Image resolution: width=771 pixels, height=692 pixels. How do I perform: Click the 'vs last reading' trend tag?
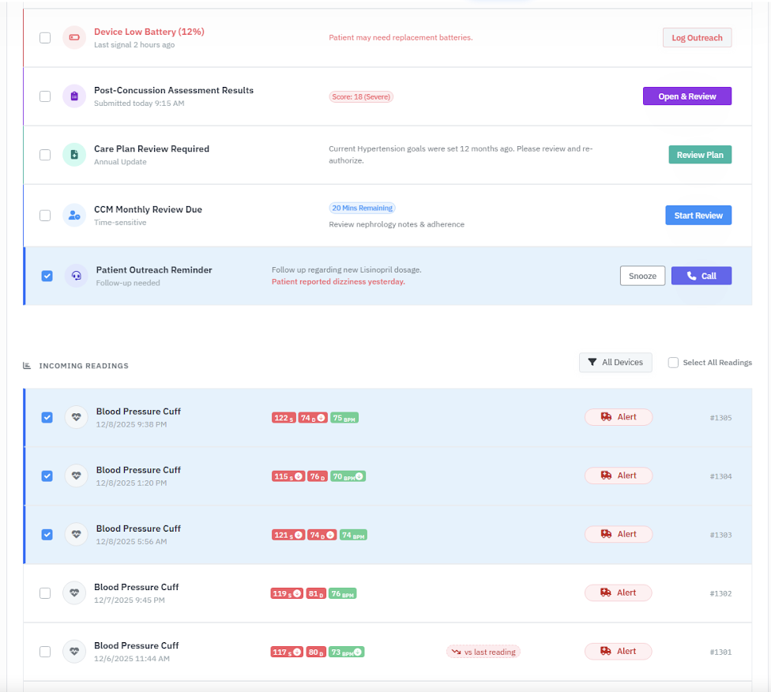(483, 652)
